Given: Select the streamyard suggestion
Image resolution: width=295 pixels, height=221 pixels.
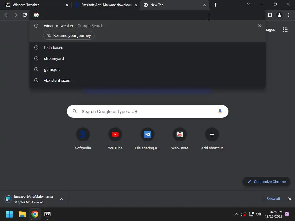Looking at the screenshot, I should click(147, 58).
